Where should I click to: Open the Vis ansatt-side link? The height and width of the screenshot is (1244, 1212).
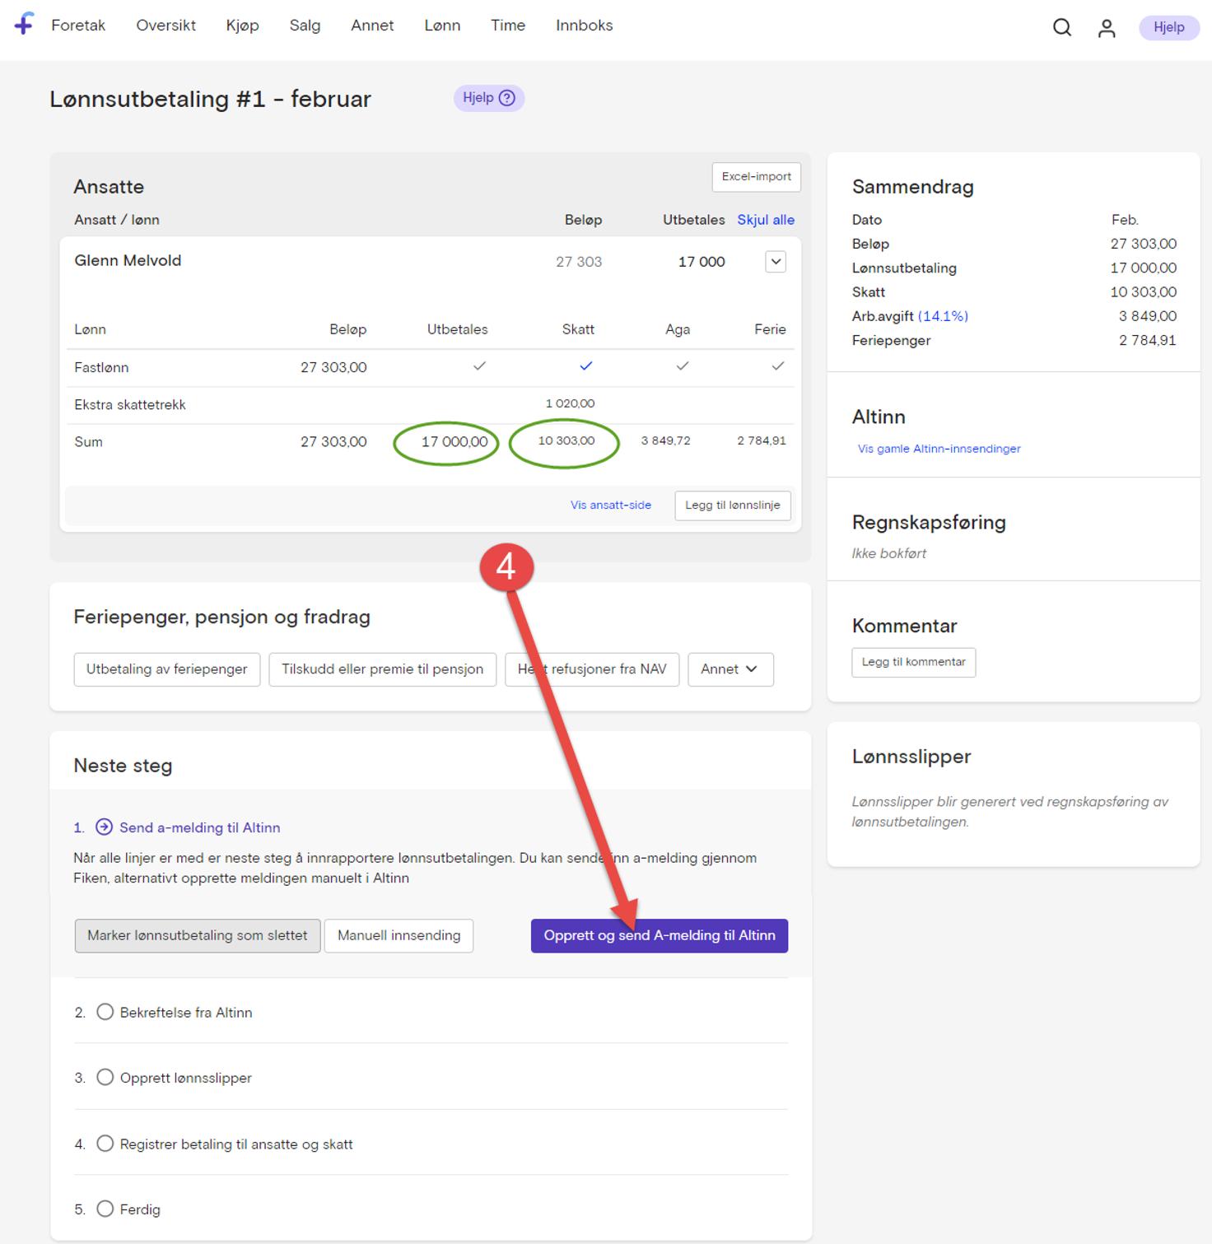click(x=611, y=506)
